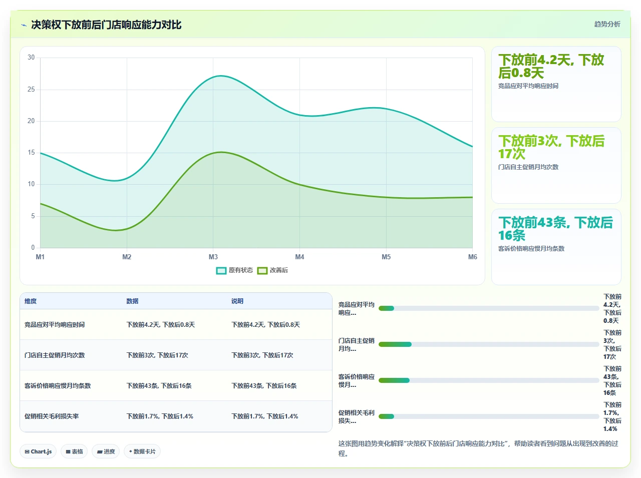Select the 促销相关毛利损失率 table row
The width and height of the screenshot is (641, 478).
[x=176, y=416]
